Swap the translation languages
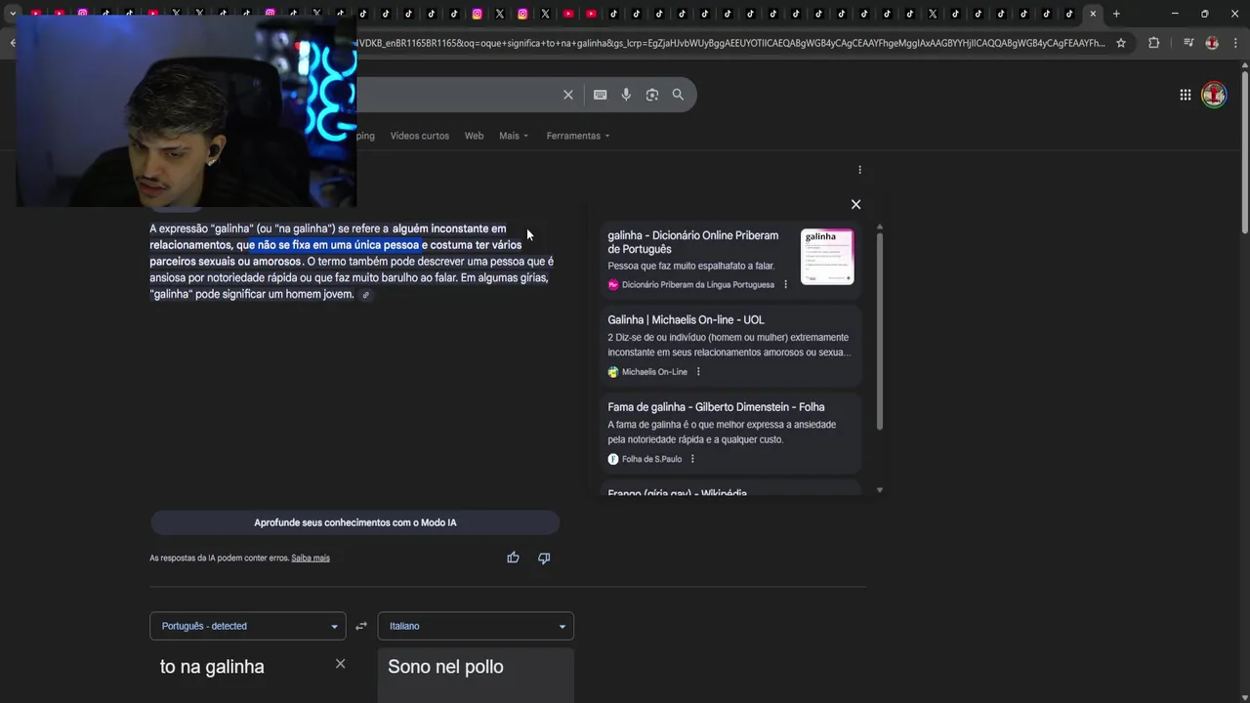Screen dimensions: 1250x703 click(x=361, y=626)
